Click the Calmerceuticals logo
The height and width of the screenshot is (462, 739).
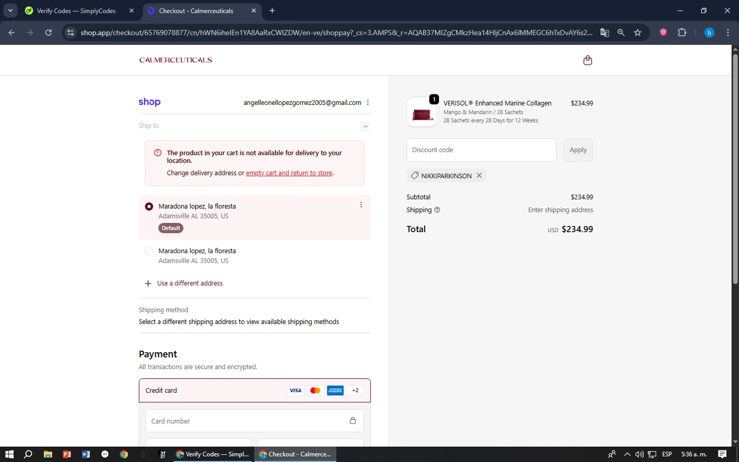pyautogui.click(x=176, y=60)
